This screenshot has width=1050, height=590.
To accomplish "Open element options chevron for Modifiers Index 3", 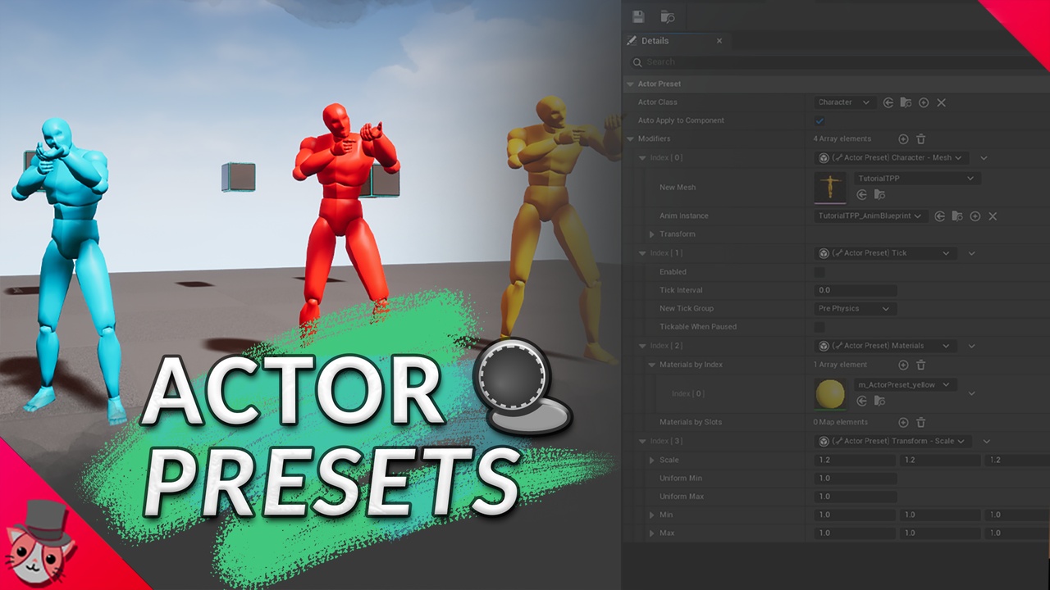I will 986,441.
